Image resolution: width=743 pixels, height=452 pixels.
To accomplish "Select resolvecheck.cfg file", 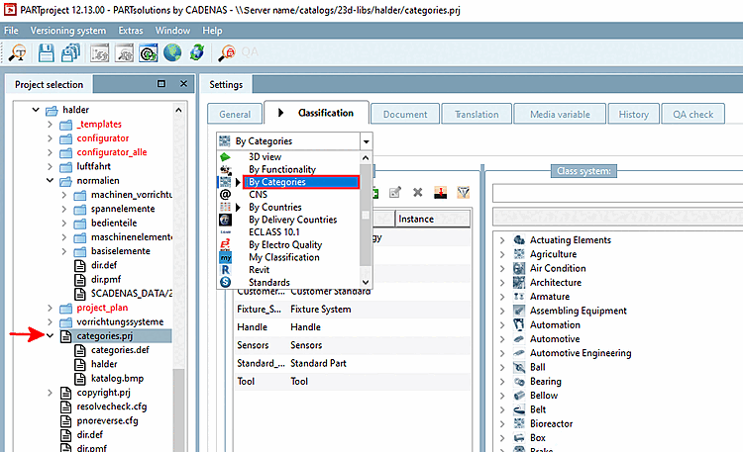I will (x=112, y=407).
